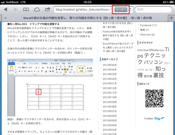Select the 知っ得No.453 article heading
The image size is (175, 135).
click(33, 24)
